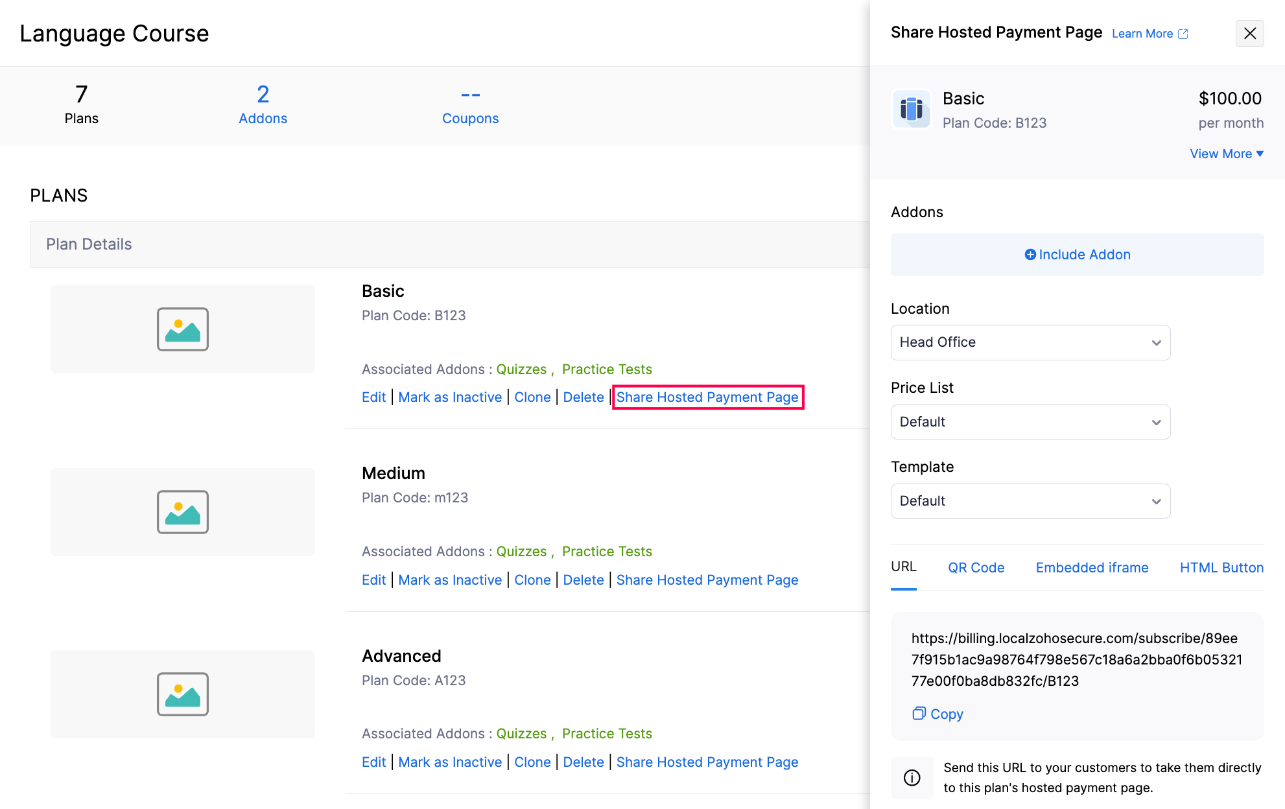Click Mark as Inactive for Basic plan
Viewport: 1285px width, 809px height.
click(x=450, y=397)
